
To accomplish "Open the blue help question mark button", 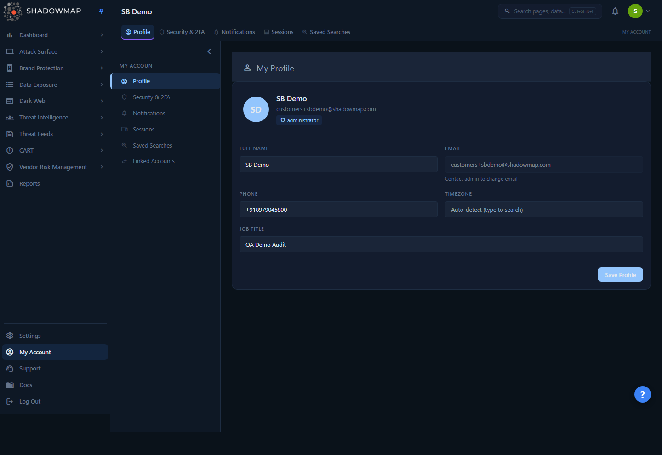I will (x=643, y=394).
